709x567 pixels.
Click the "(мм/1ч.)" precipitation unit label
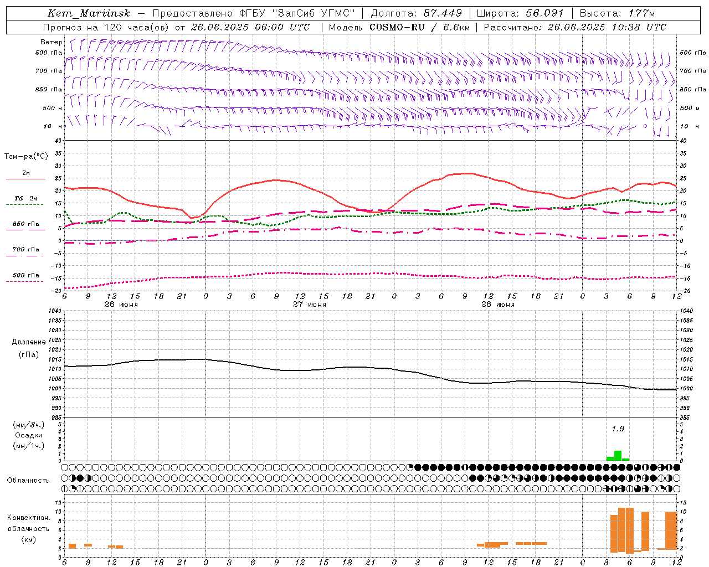pos(29,446)
